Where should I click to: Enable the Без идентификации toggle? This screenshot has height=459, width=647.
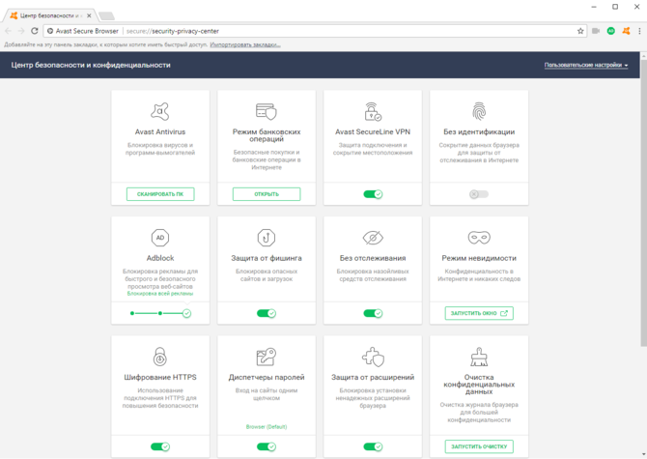(479, 194)
